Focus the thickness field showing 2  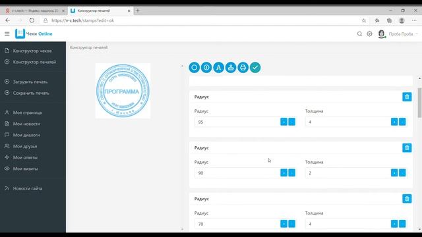point(347,173)
